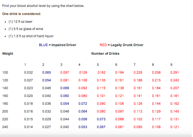Click the 'One drink is considered:' heading
193x137 pixels.
tap(22, 14)
